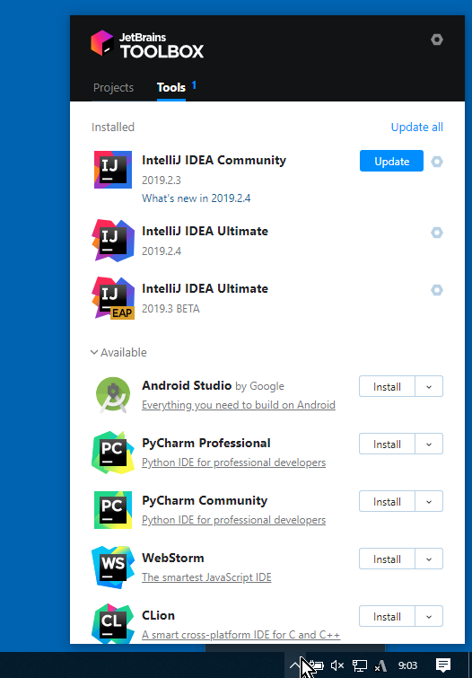Viewport: 472px width, 678px height.
Task: Switch to the Projects tab
Action: point(113,87)
